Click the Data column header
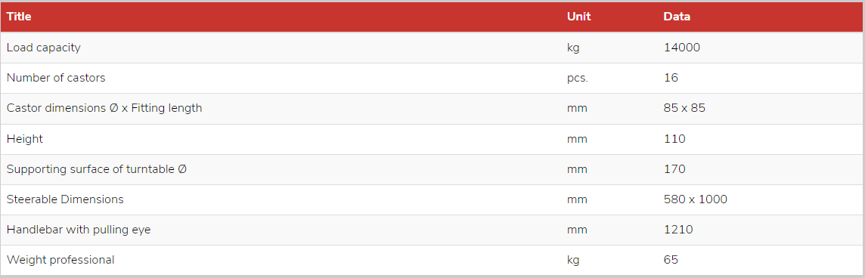The image size is (865, 278). pos(677,17)
